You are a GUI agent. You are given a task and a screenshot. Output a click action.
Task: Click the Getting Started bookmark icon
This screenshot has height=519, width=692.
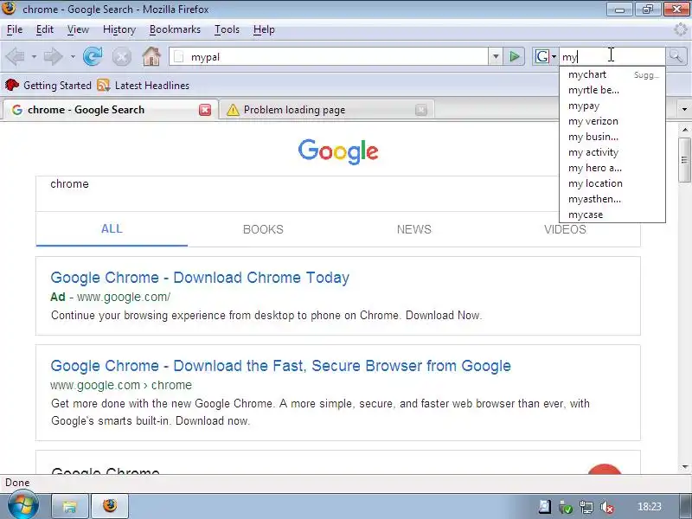coord(12,85)
